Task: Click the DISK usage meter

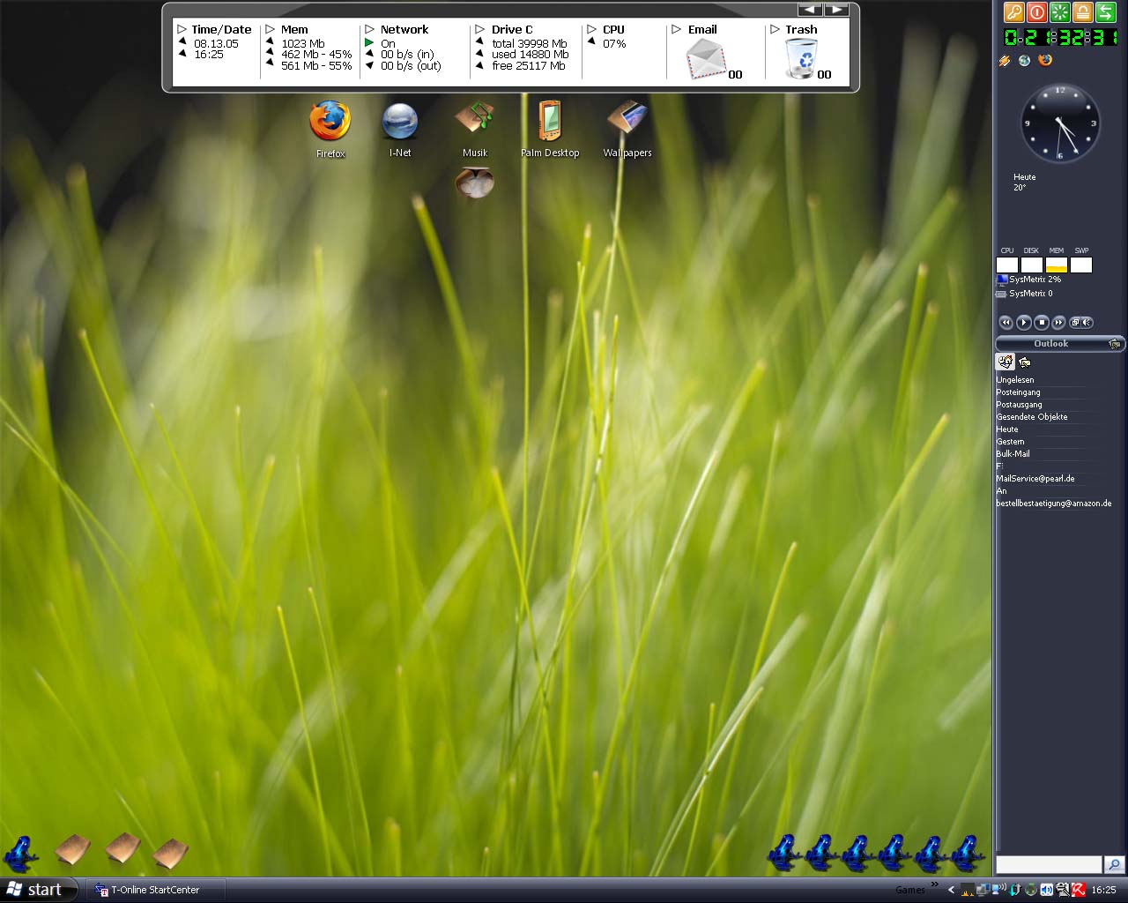Action: point(1032,265)
